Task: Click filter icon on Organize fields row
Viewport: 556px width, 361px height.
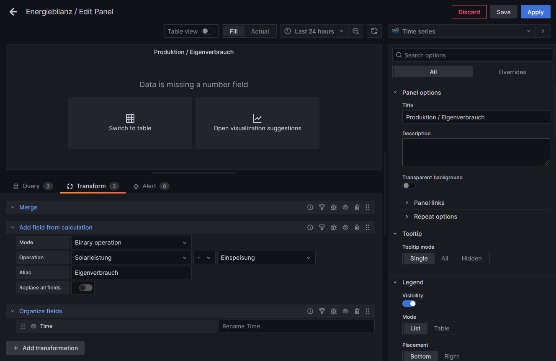Action: (322, 311)
